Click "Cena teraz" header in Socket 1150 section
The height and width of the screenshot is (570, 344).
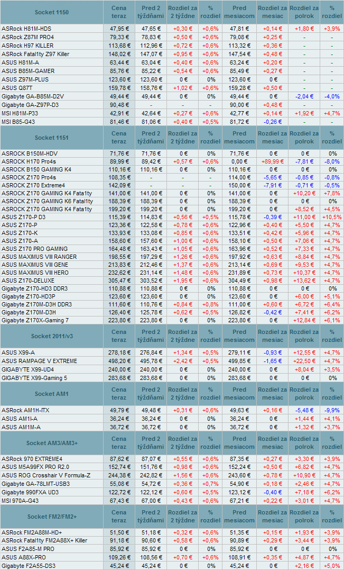pyautogui.click(x=119, y=12)
